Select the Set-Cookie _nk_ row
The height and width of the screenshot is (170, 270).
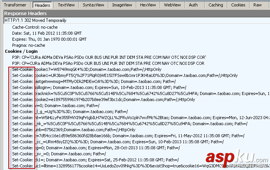tap(130, 124)
